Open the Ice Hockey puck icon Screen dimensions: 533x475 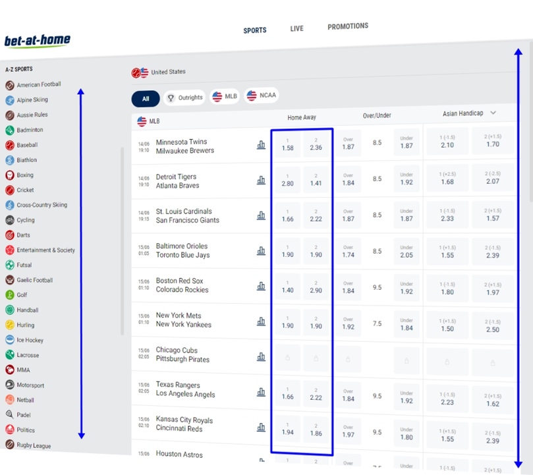(10, 340)
